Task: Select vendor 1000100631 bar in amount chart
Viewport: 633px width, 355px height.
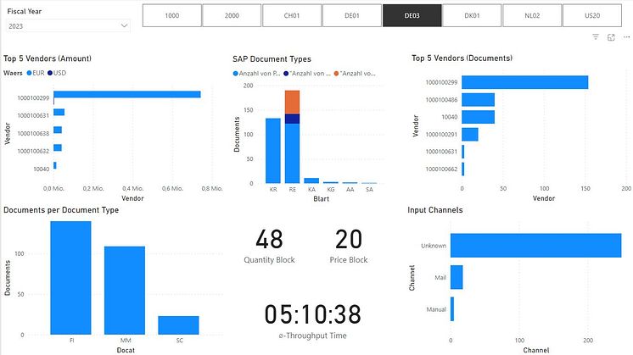Action: [59, 112]
